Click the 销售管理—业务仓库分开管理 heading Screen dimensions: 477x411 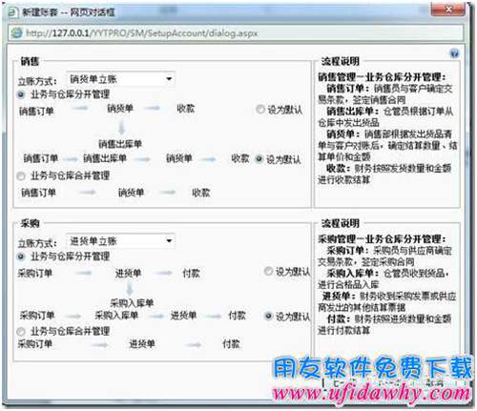[382, 77]
